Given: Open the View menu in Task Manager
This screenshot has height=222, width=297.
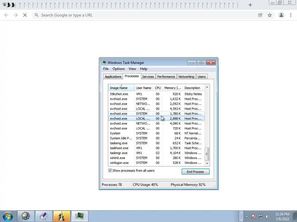Looking at the screenshot, I should [x=132, y=69].
